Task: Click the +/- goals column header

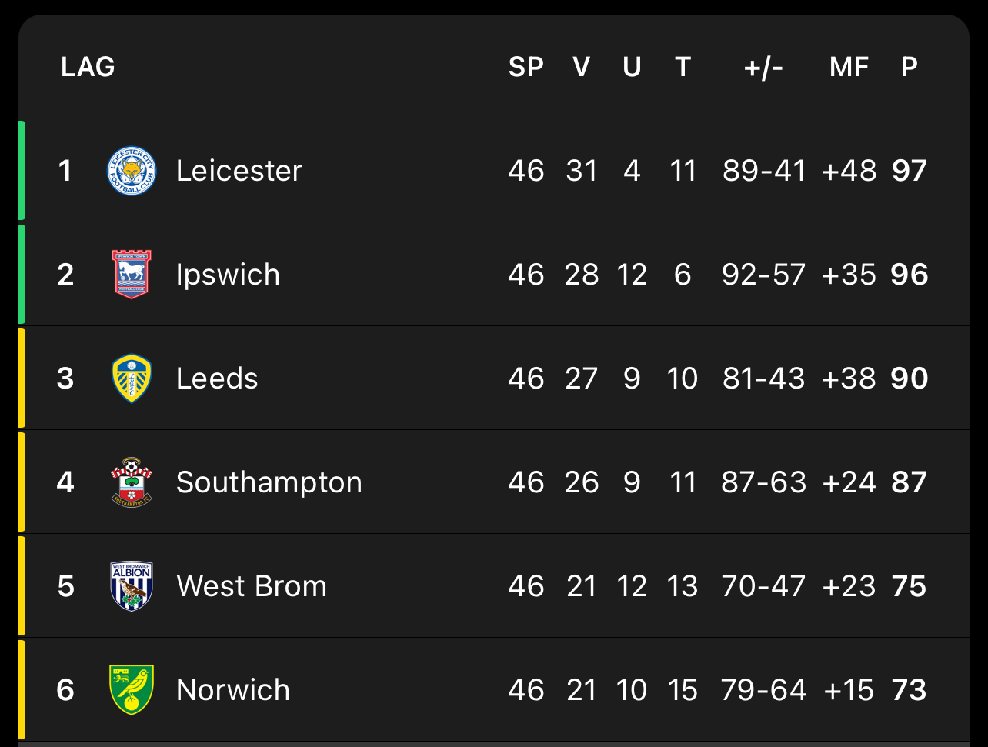Action: [x=763, y=68]
